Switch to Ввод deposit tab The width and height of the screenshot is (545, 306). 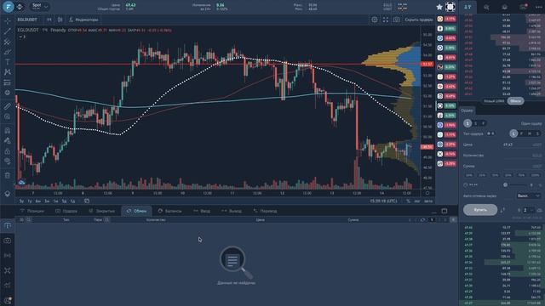click(202, 211)
